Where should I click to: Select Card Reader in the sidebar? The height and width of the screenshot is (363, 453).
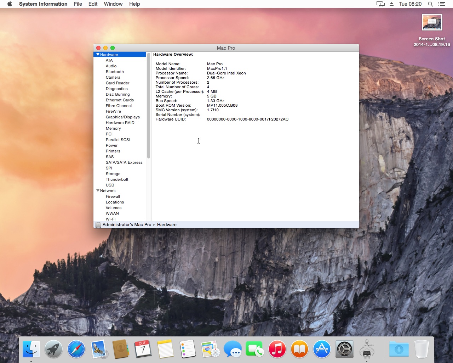pos(117,83)
